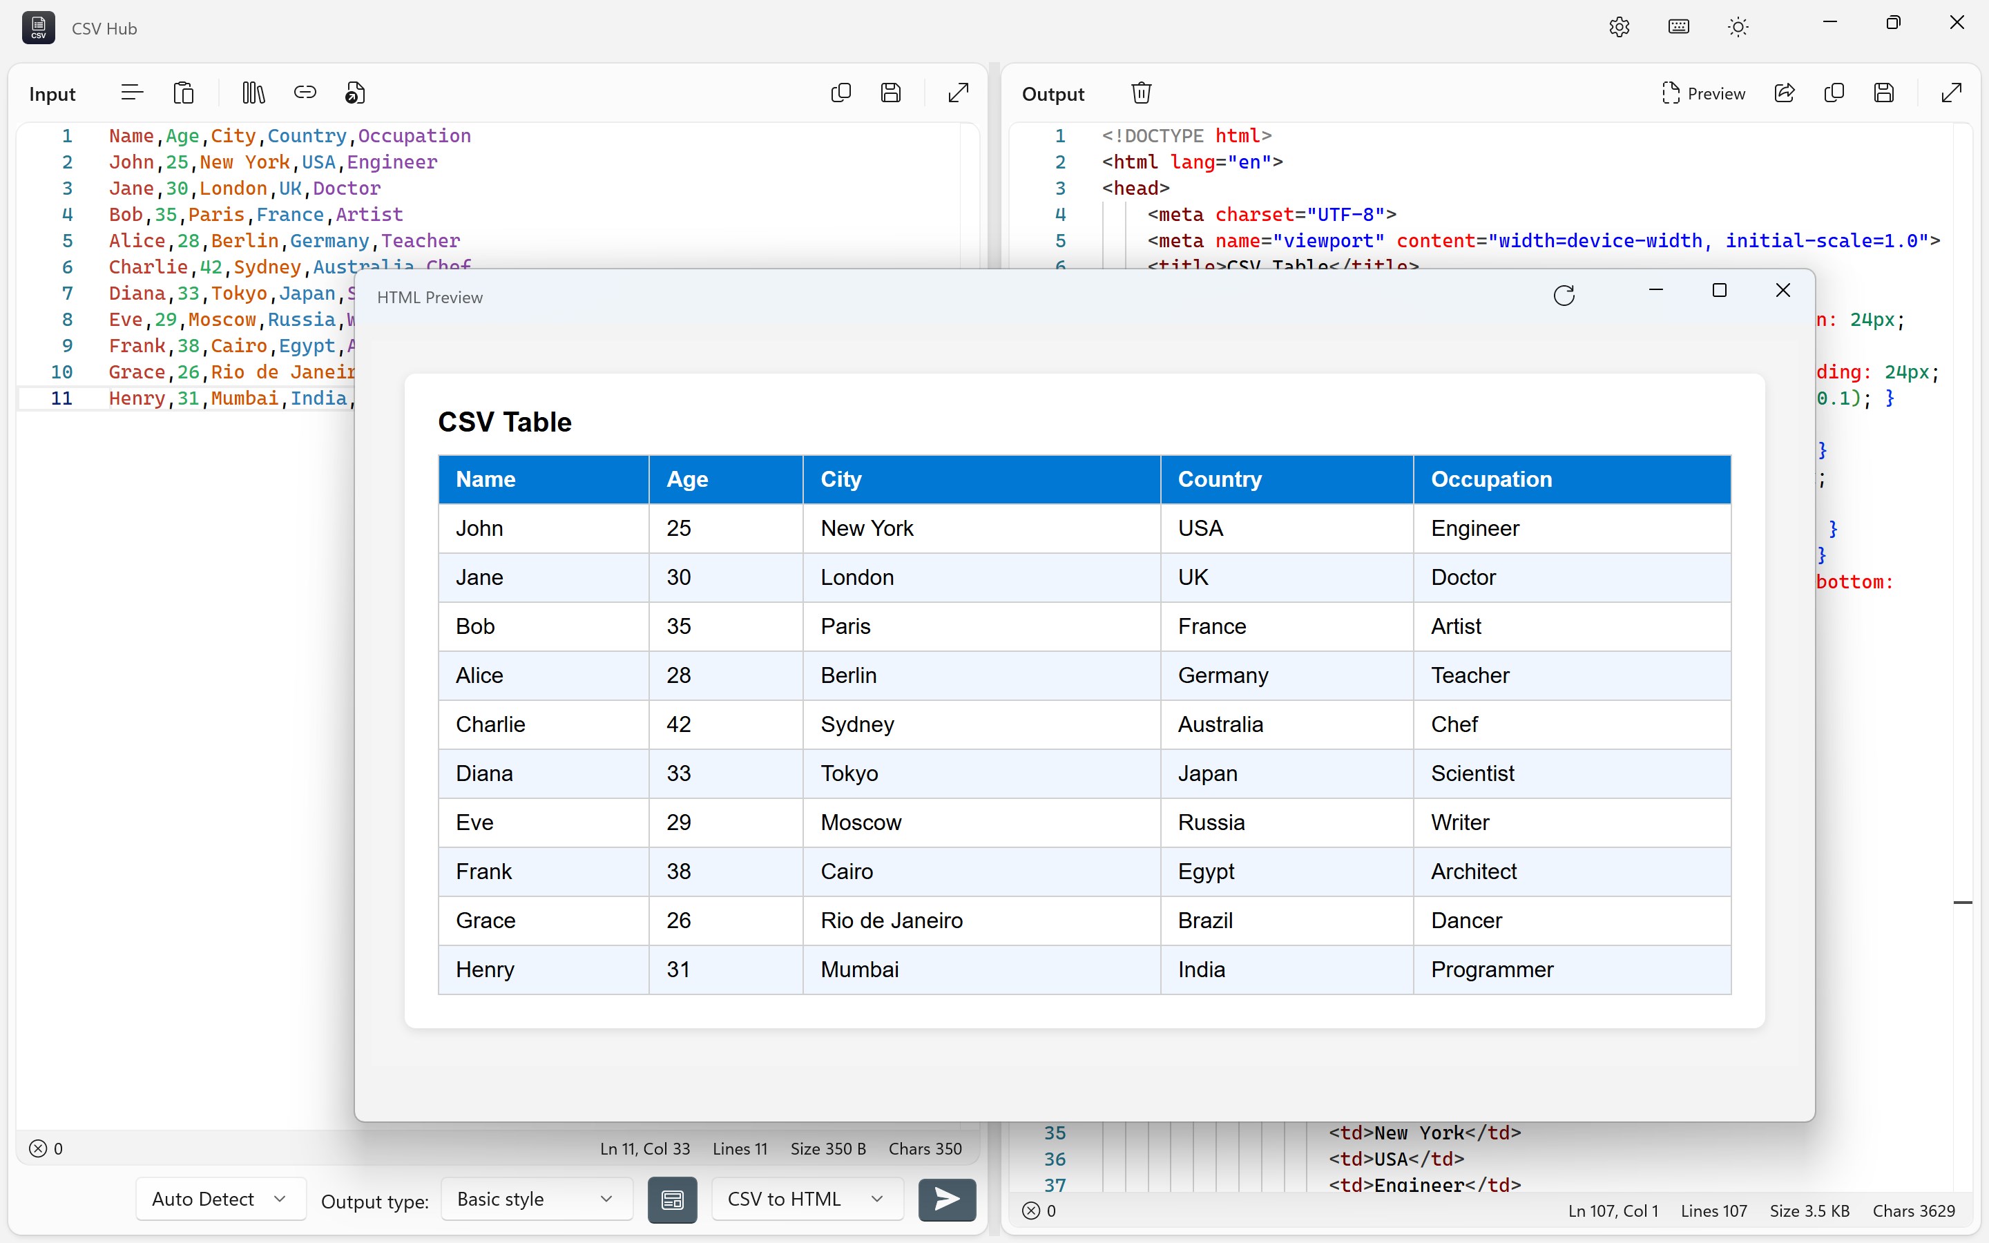Run conversion with the send button
Image resolution: width=1989 pixels, height=1243 pixels.
[946, 1199]
